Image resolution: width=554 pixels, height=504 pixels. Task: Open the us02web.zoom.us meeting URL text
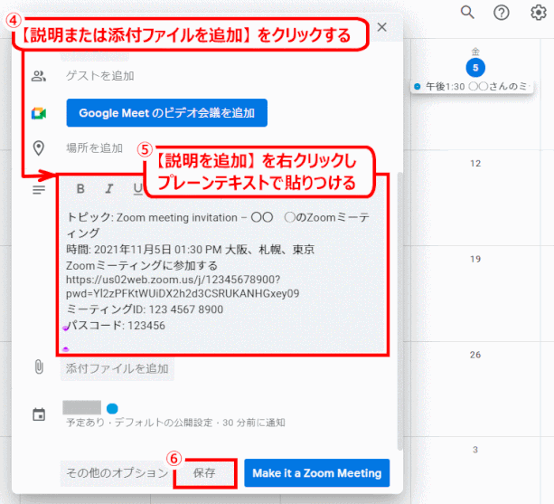(183, 287)
